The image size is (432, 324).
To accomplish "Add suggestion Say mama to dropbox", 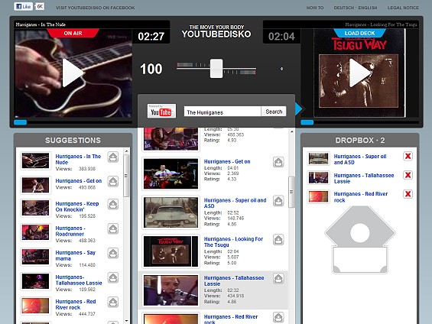I will (x=113, y=254).
